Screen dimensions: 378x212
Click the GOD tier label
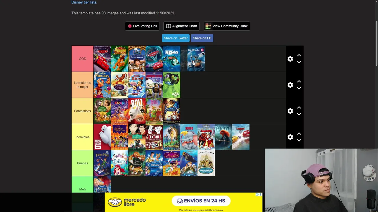(x=82, y=59)
